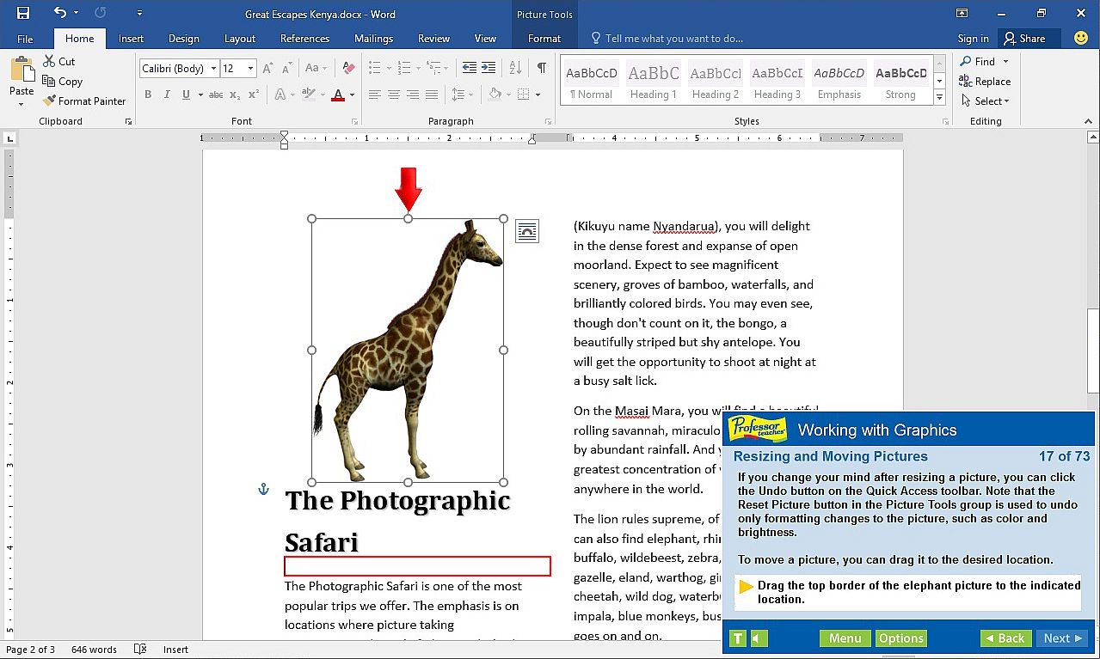Click the Cut scissors icon
Viewport: 1100px width, 659px height.
point(49,61)
